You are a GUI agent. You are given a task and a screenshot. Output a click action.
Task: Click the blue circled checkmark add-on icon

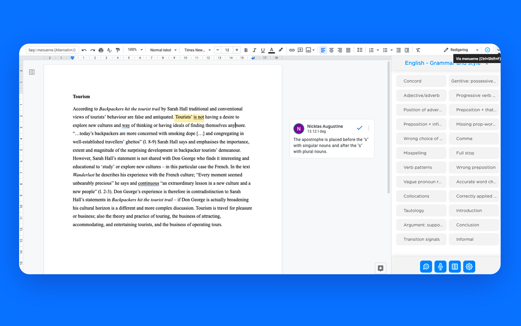click(487, 50)
